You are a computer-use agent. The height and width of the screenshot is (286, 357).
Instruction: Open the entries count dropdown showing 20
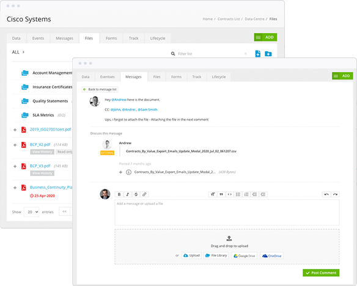point(32,212)
